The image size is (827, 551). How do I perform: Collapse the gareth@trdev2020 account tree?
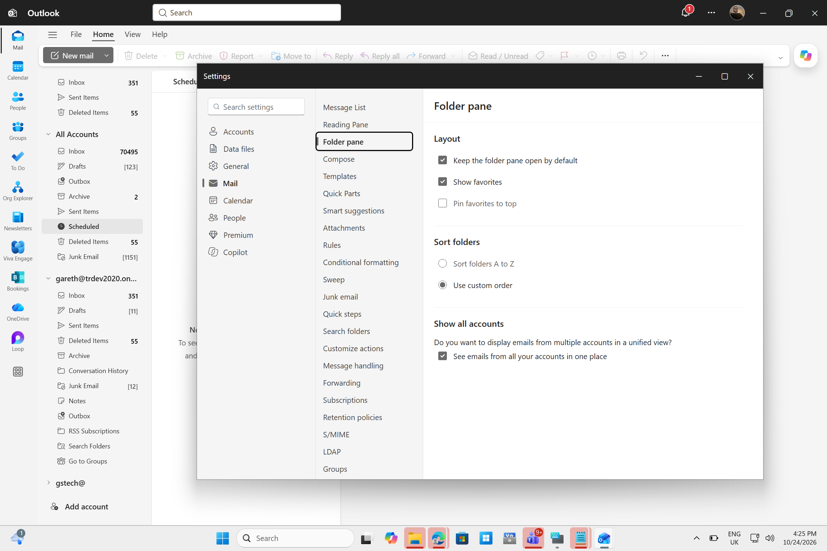48,278
